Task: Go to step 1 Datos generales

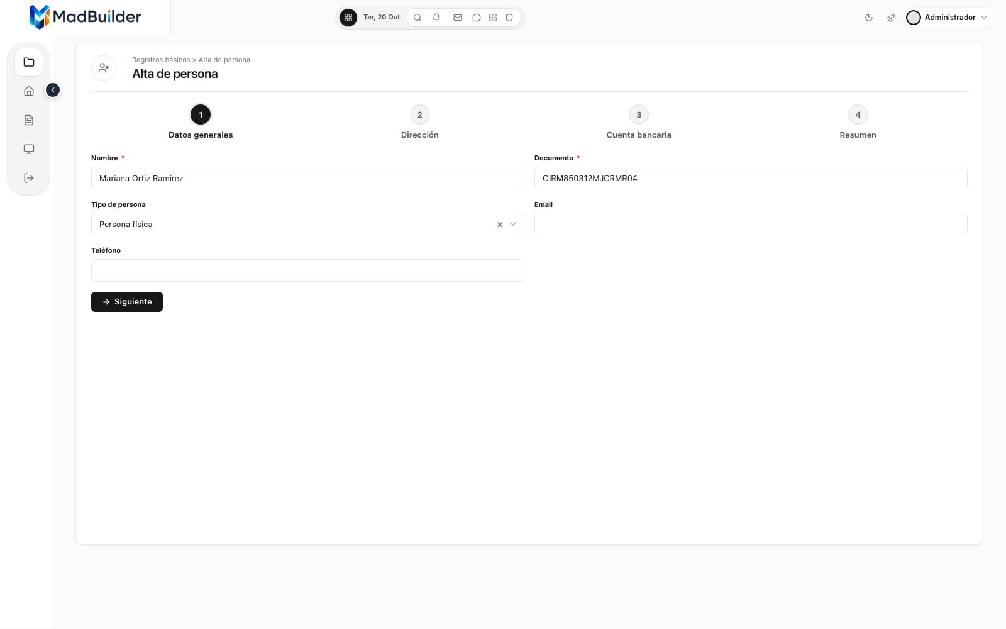Action: click(201, 122)
